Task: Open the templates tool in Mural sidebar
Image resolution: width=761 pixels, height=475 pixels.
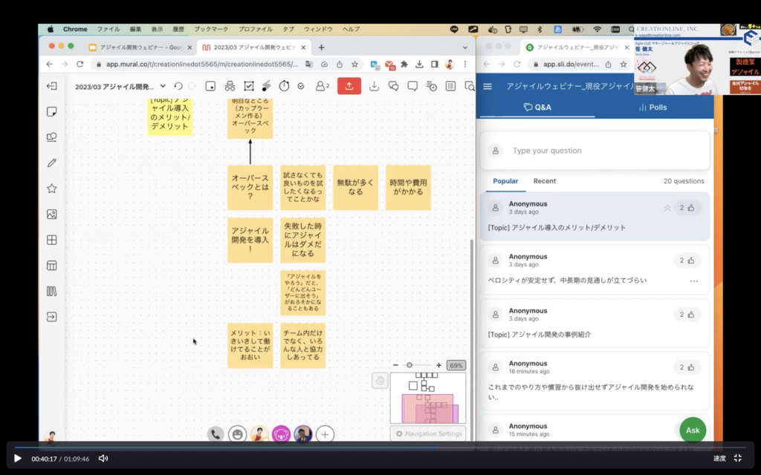Action: [x=51, y=265]
